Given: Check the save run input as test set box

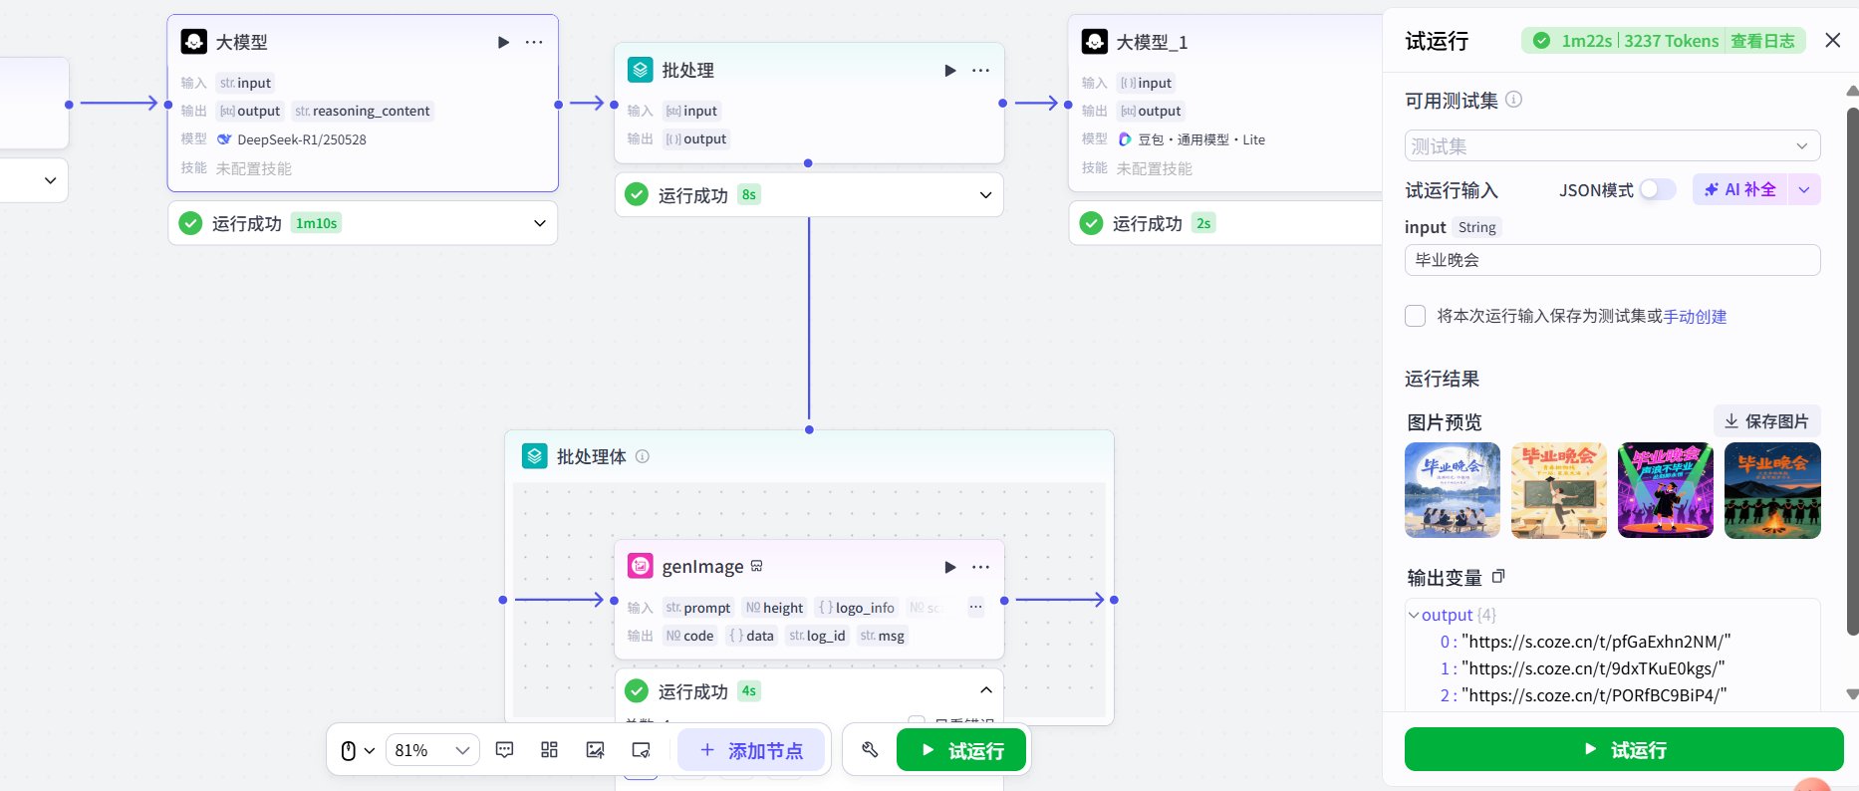Looking at the screenshot, I should click(x=1415, y=316).
